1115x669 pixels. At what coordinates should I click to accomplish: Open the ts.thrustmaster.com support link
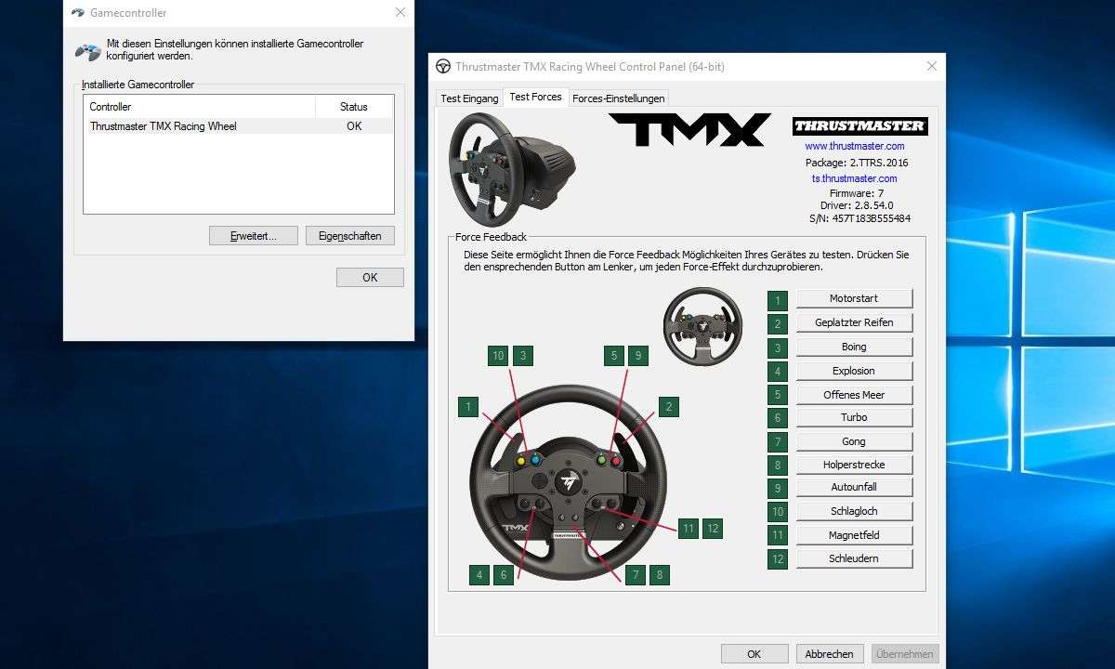(x=855, y=178)
